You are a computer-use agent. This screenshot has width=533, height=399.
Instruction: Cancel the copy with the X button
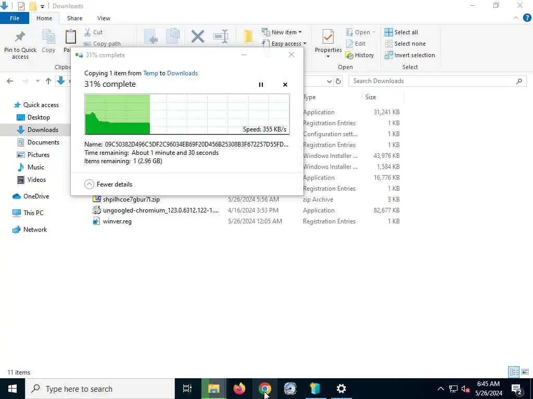click(285, 85)
